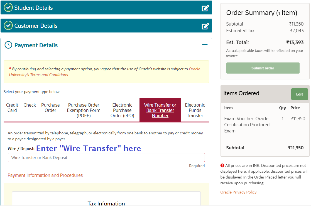Screen dimensions: 311x206
Task: Click the Wire / Deposit field label
Action: click(21, 149)
